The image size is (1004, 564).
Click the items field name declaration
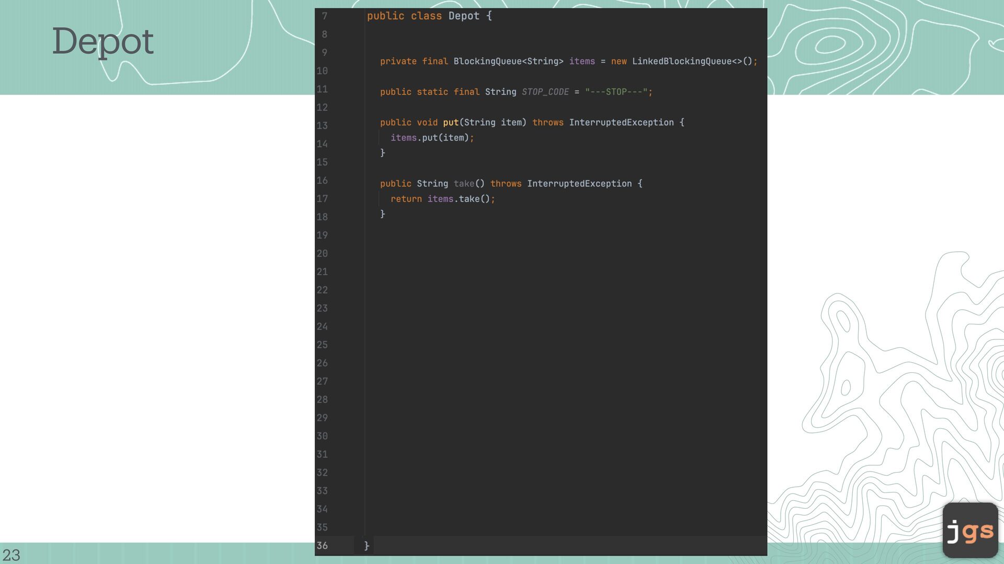point(581,62)
